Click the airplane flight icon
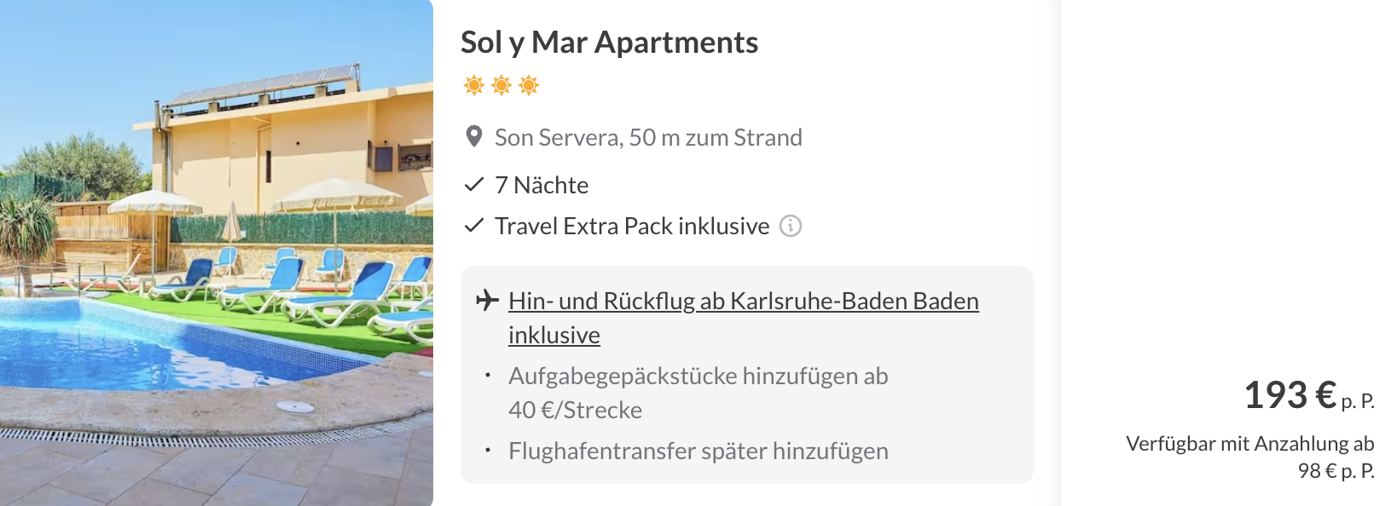The image size is (1397, 506). [487, 300]
